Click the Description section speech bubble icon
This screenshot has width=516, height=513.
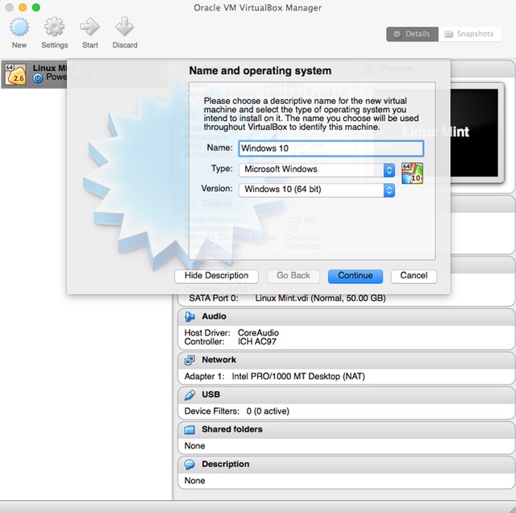pyautogui.click(x=189, y=465)
